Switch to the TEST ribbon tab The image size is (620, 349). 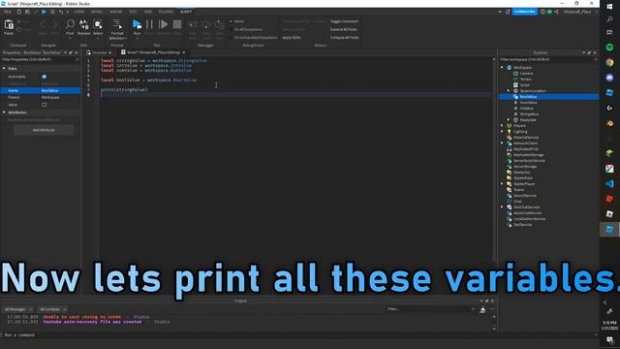pyautogui.click(x=134, y=12)
